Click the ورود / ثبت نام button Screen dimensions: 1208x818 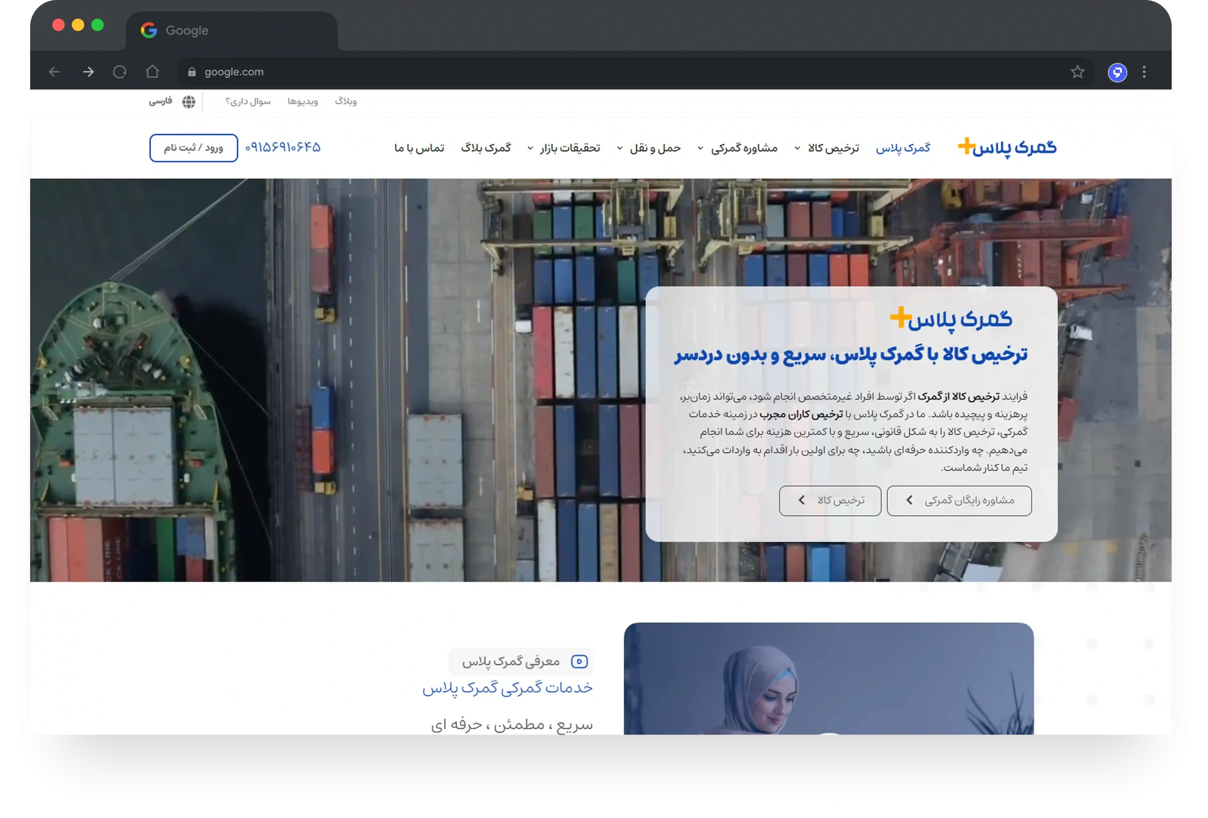click(x=193, y=148)
